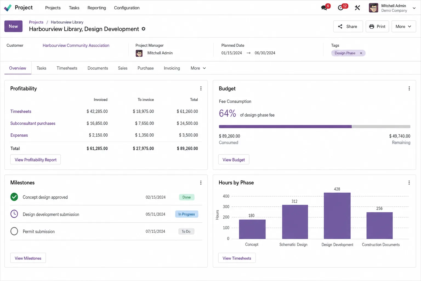The width and height of the screenshot is (421, 281).
Task: Switch to the Documents tab
Action: (98, 68)
